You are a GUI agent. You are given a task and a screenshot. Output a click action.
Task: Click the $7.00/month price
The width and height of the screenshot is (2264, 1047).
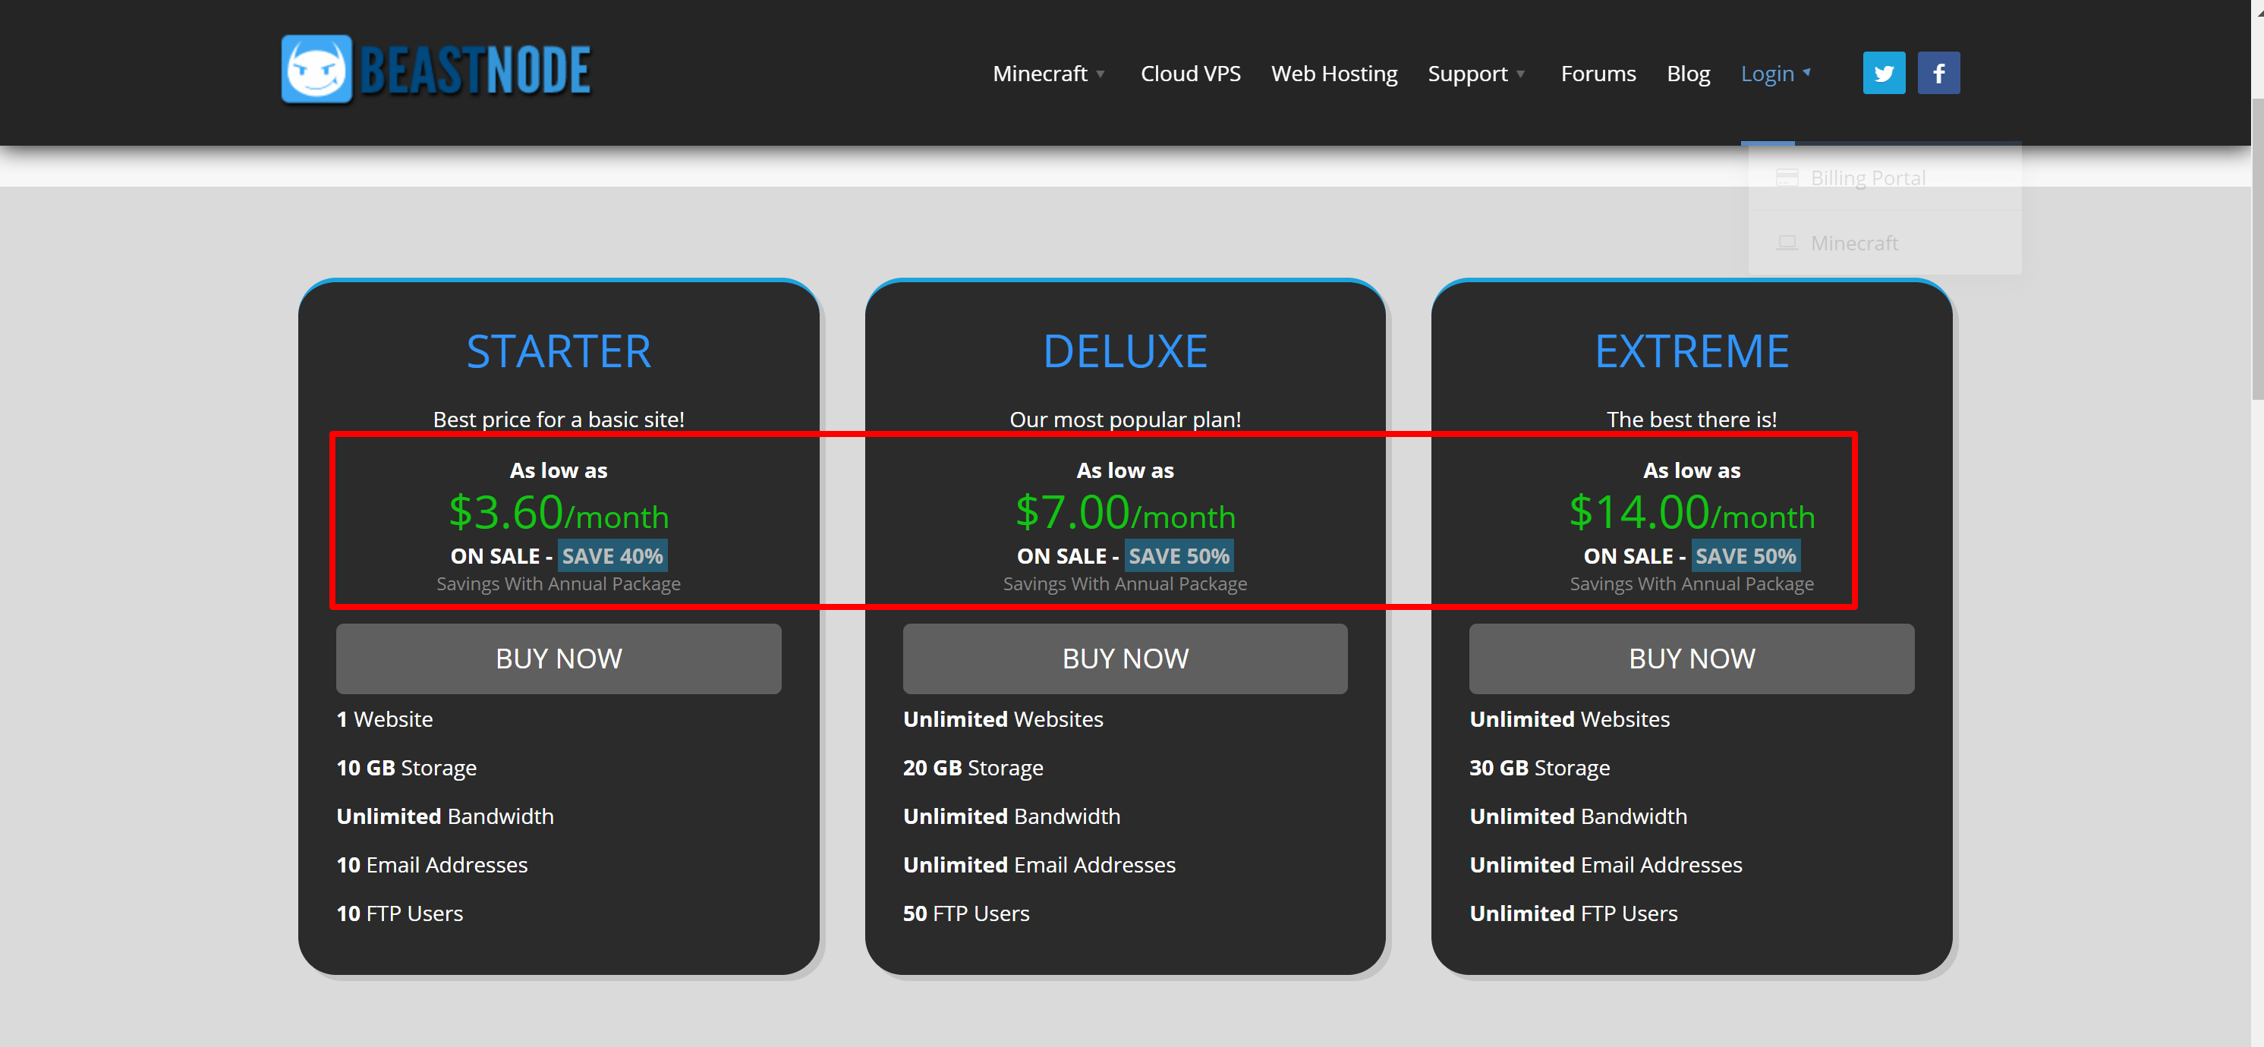1125,512
